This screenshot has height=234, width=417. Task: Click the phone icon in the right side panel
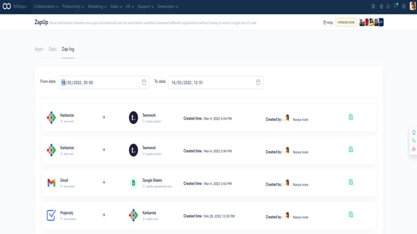click(414, 141)
